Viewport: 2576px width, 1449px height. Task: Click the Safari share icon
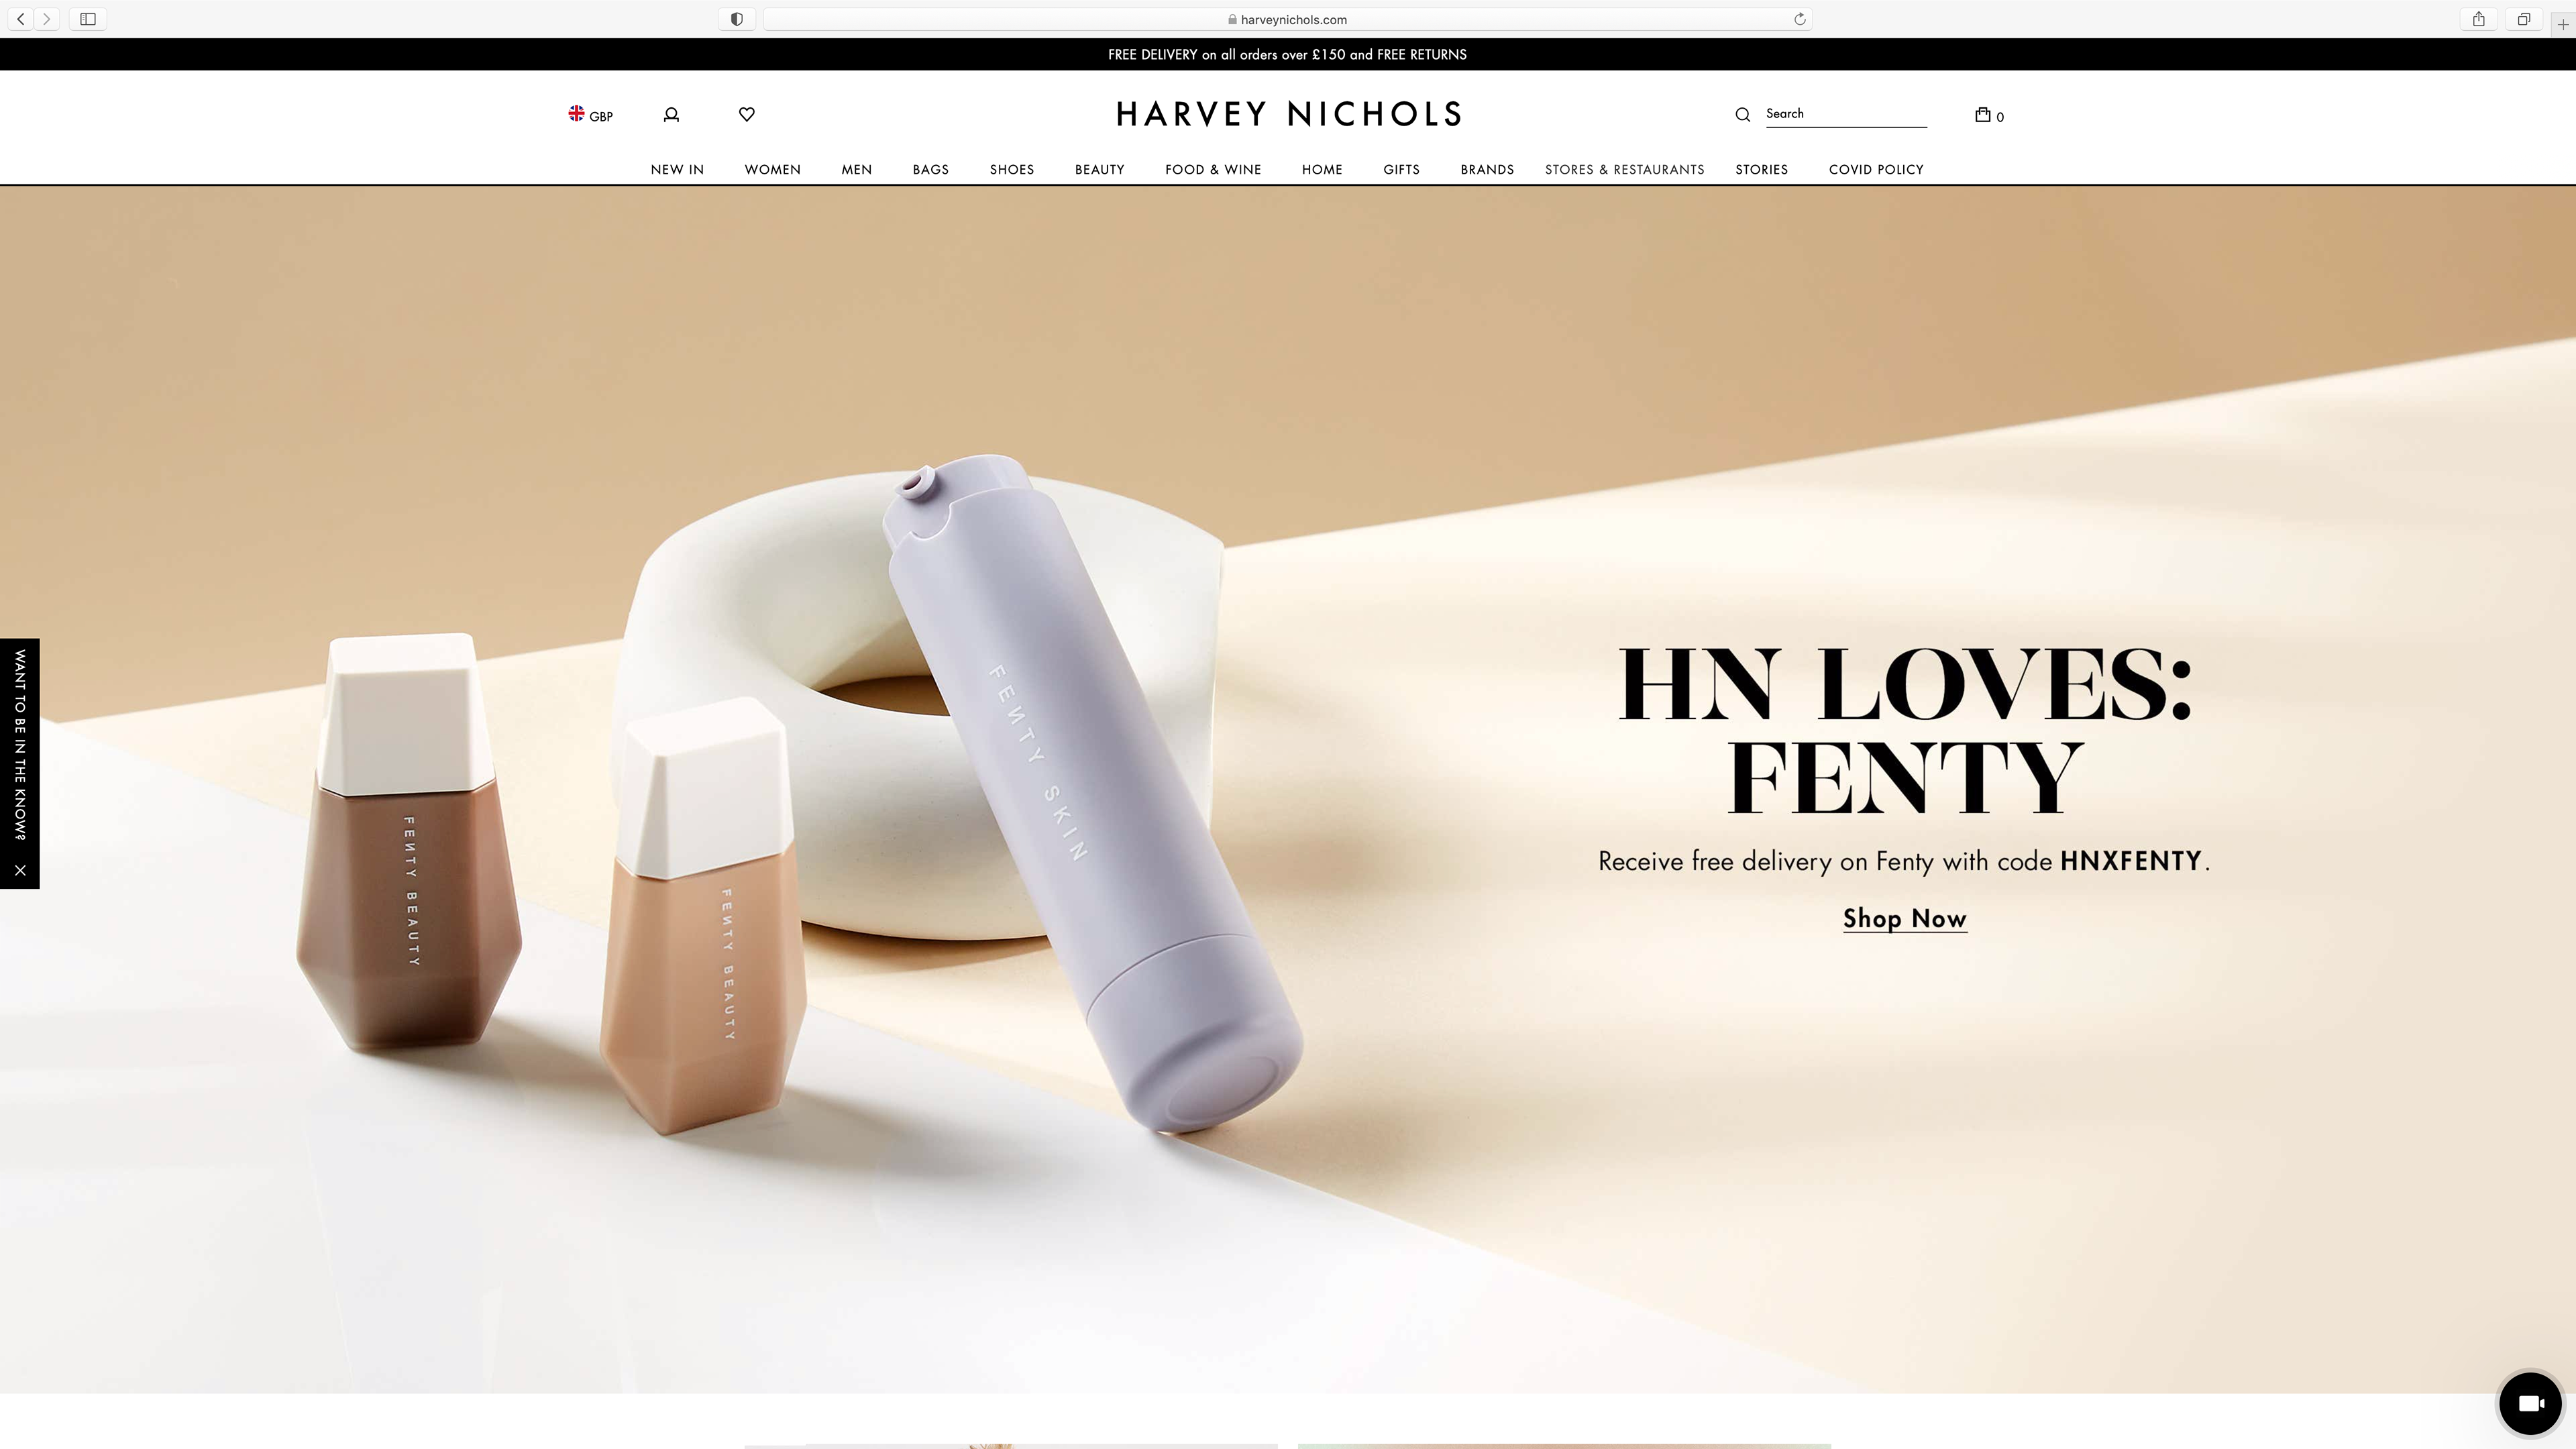click(x=2478, y=19)
